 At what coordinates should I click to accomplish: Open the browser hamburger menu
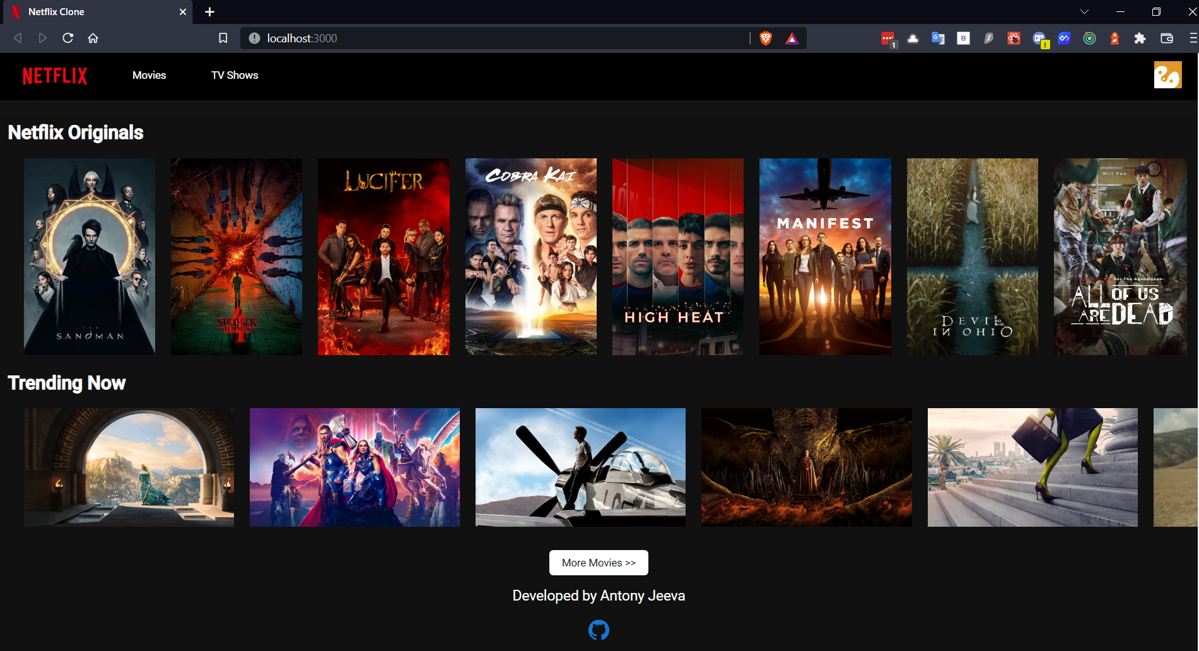point(1191,38)
